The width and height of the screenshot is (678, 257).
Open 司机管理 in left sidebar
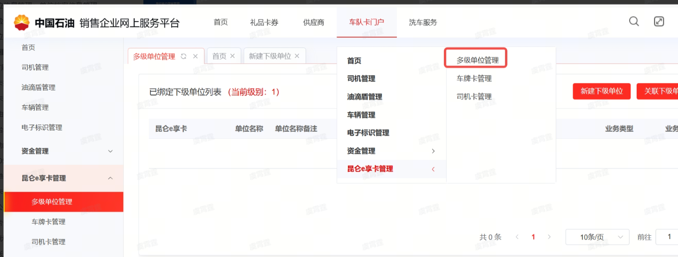[x=35, y=67]
